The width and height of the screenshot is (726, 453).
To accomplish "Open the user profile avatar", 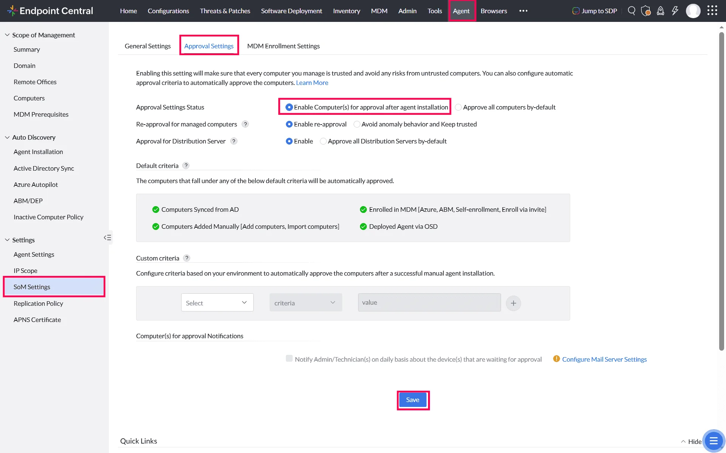I will click(x=693, y=11).
